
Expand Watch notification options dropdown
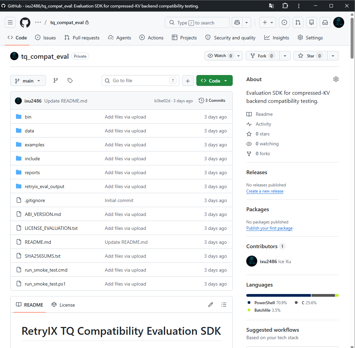238,56
